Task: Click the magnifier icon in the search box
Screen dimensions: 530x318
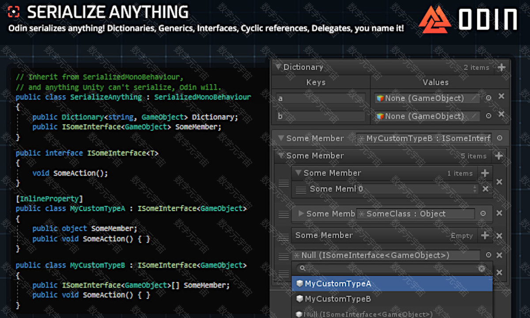Action: click(302, 268)
